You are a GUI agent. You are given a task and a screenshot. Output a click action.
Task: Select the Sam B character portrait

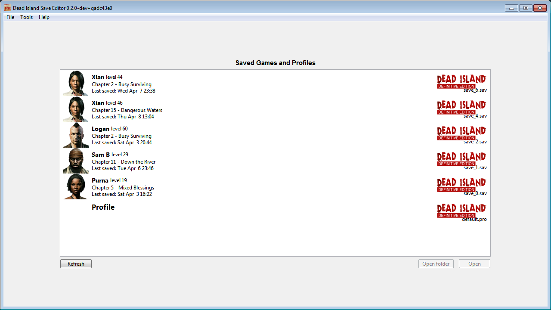(76, 161)
